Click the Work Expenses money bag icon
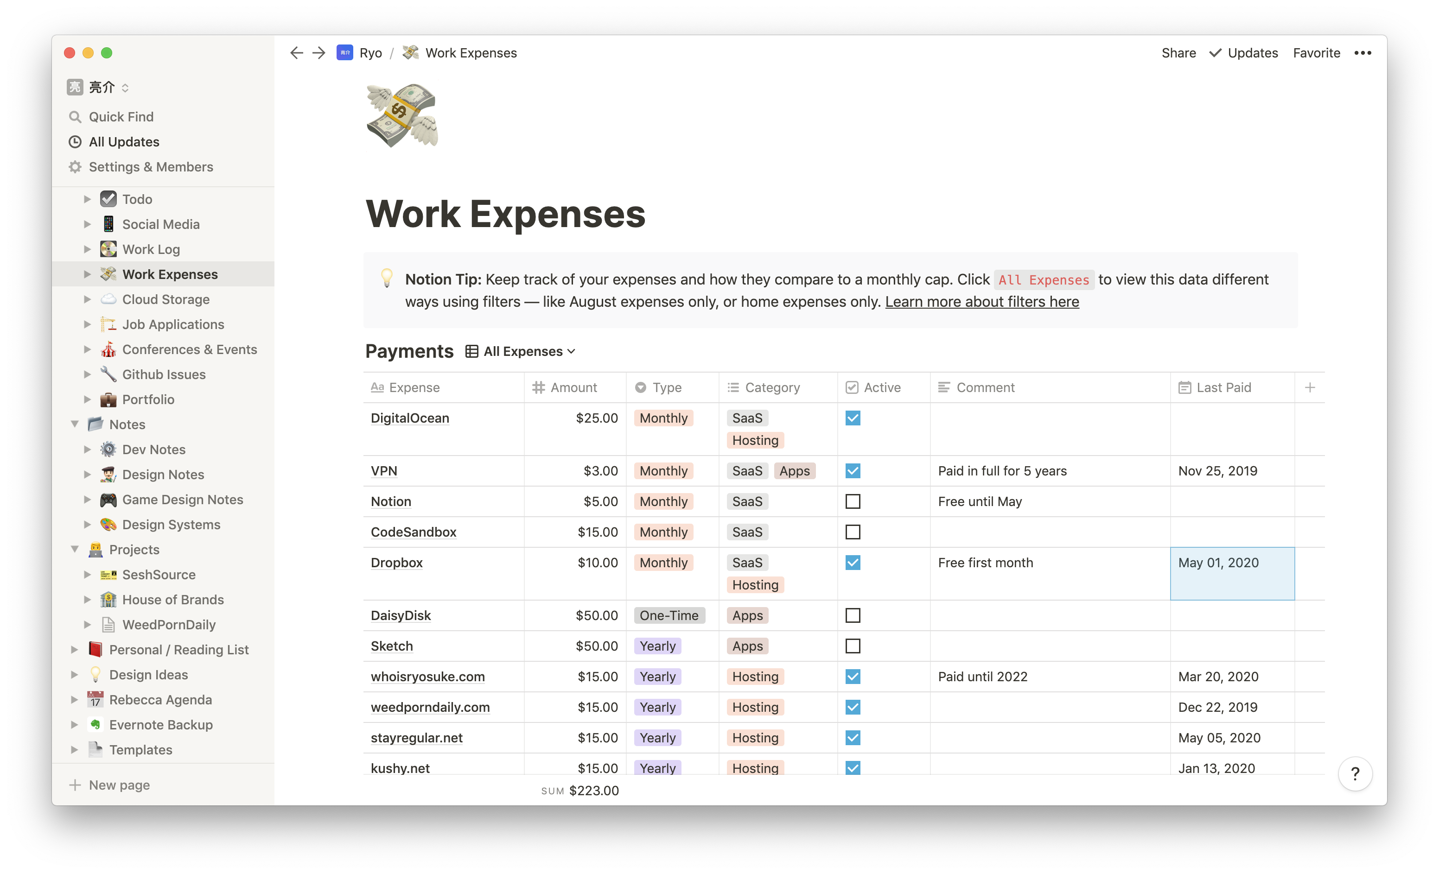 401,114
